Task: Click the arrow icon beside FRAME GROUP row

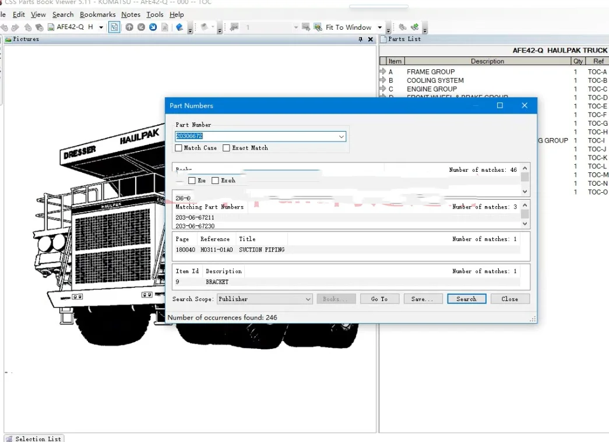Action: [382, 72]
